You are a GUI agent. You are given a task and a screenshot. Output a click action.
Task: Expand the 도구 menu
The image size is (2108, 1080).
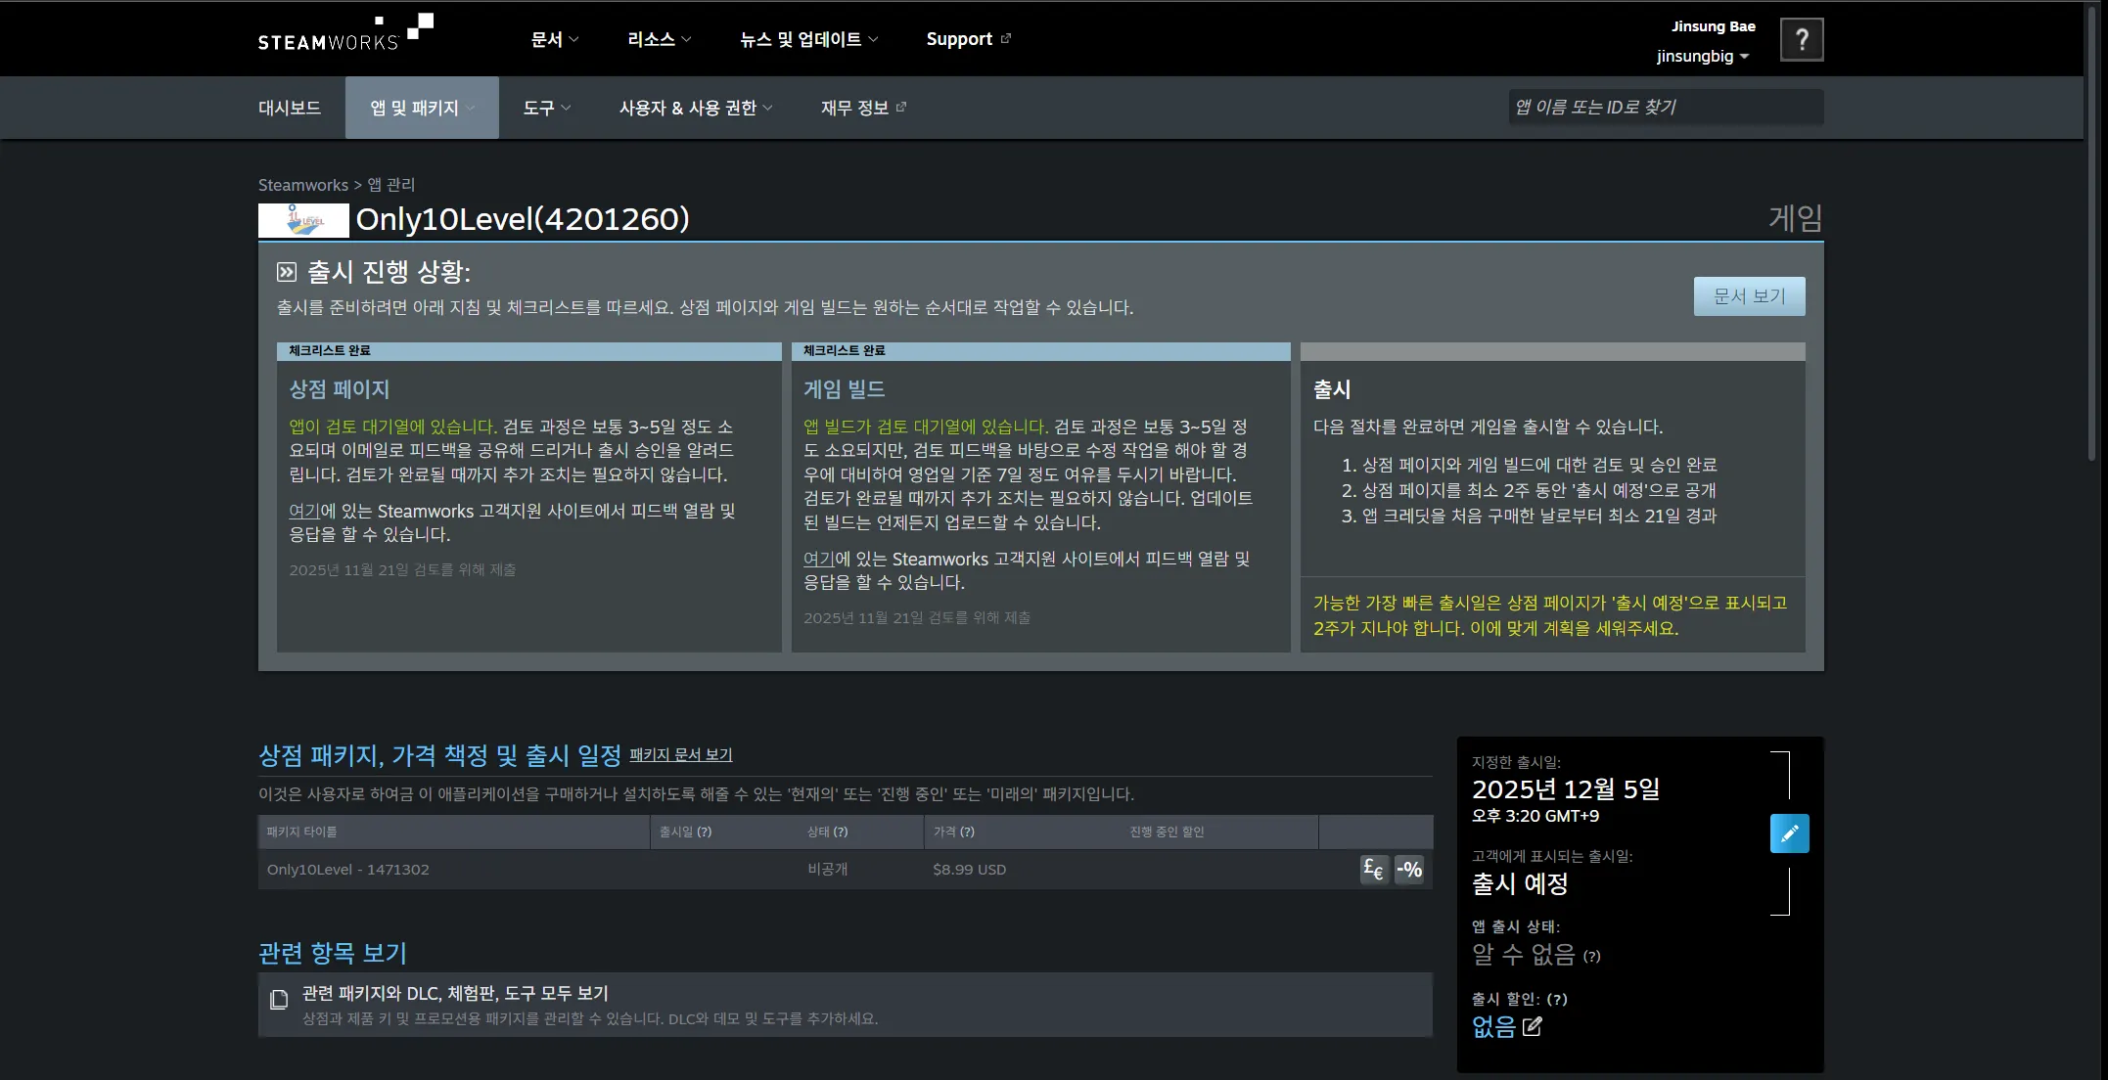click(x=546, y=108)
